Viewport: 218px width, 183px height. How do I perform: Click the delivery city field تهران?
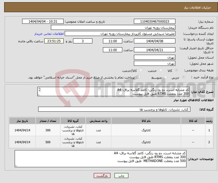coord(154,63)
